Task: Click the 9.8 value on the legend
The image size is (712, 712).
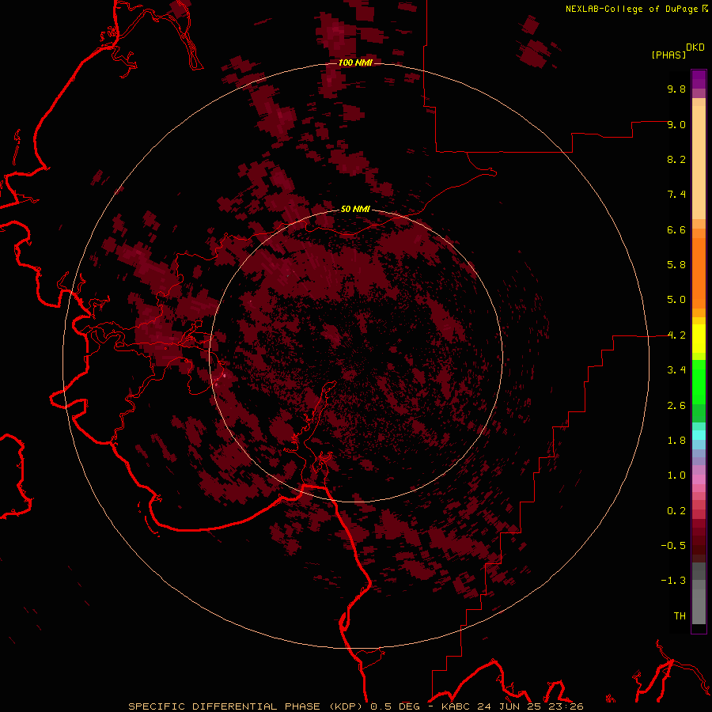Action: 676,89
